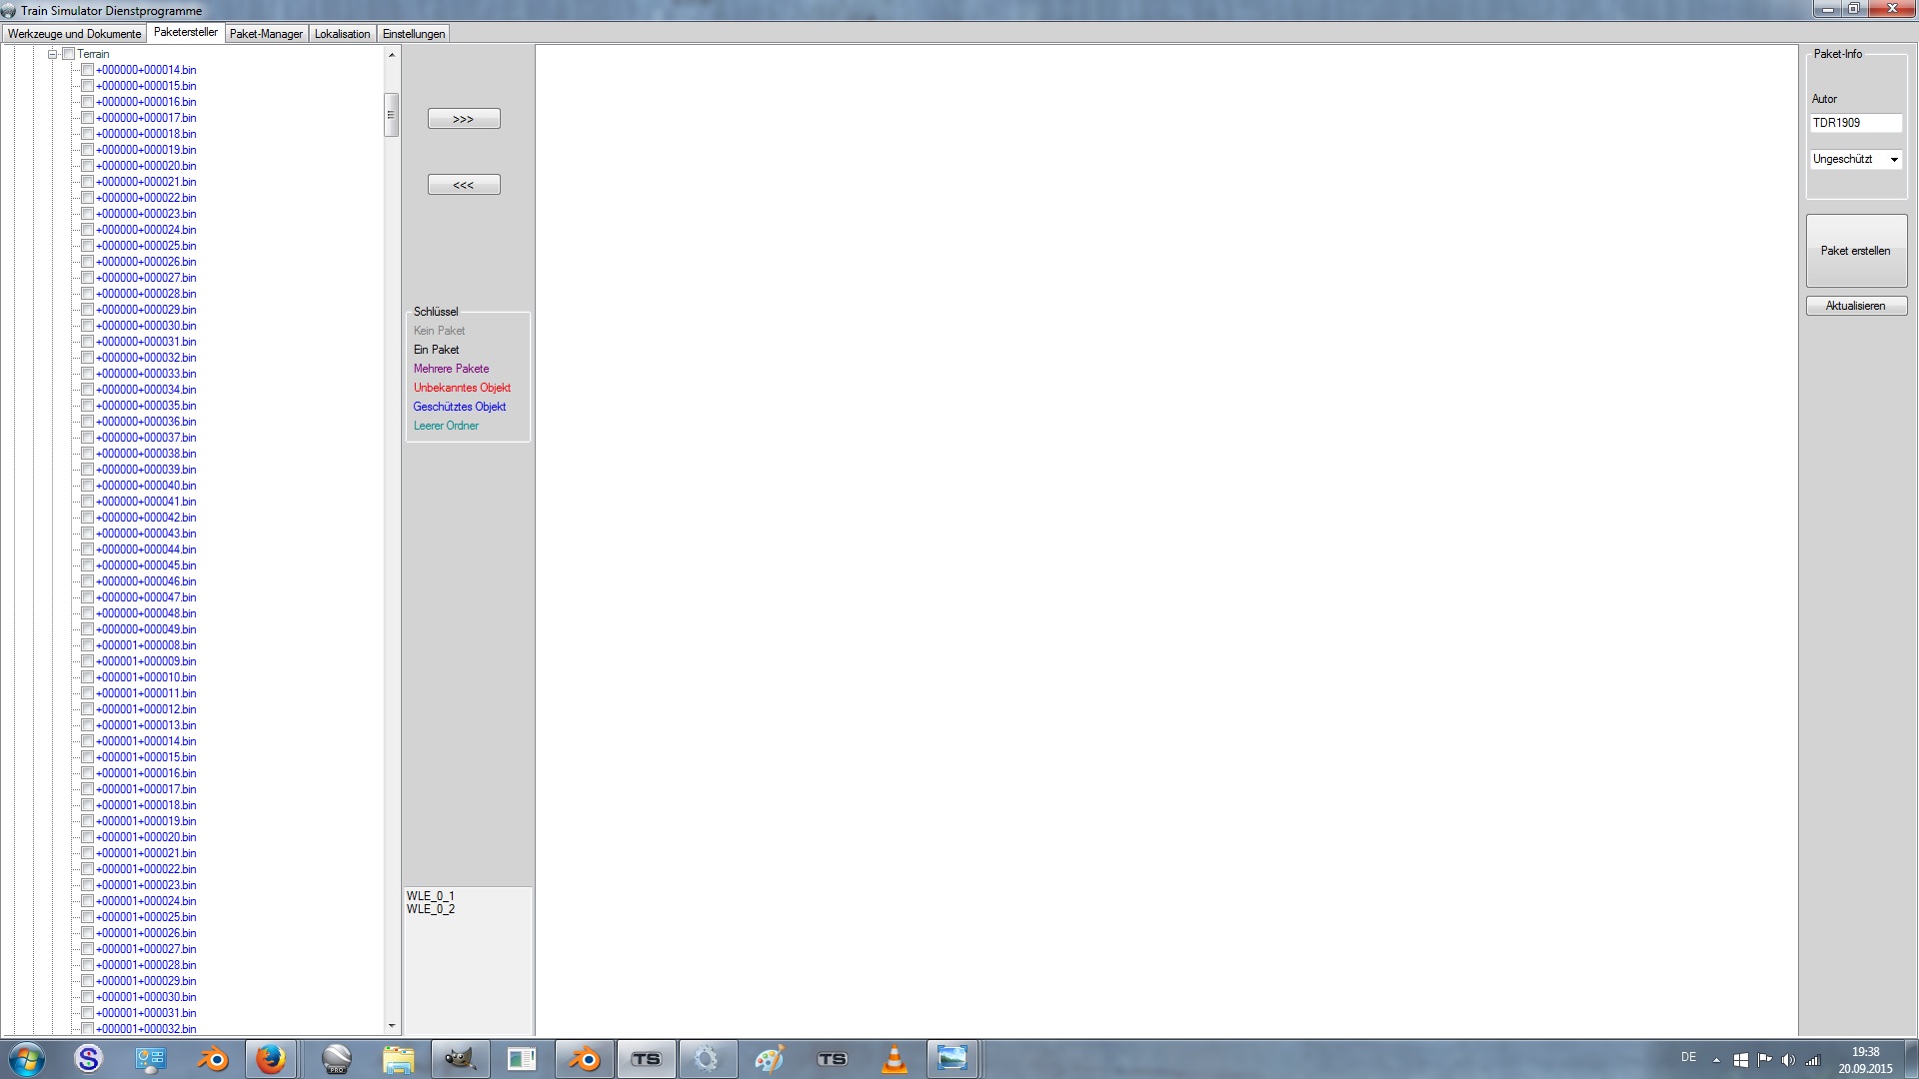
Task: Click the volume speaker tray icon
Action: [1788, 1060]
